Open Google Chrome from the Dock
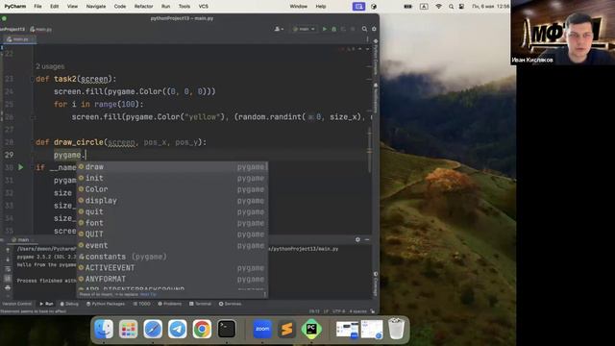Image resolution: width=615 pixels, height=346 pixels. pos(202,329)
